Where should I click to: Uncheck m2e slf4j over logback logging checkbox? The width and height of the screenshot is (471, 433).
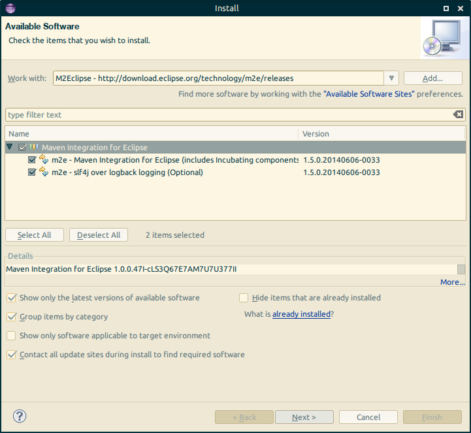32,172
